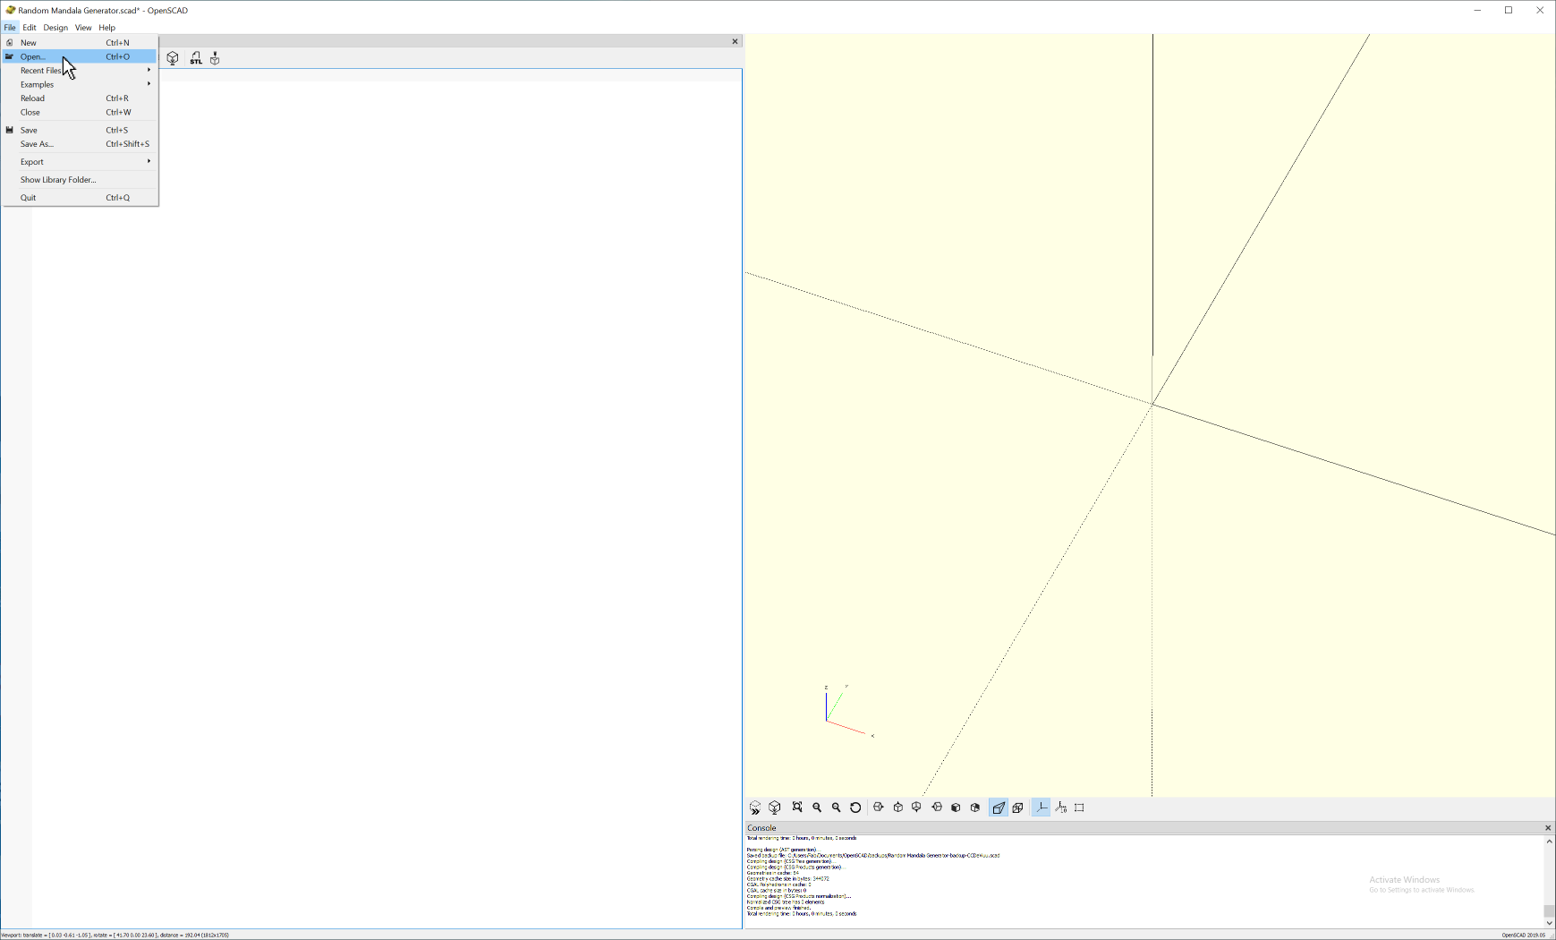Expand the Recent Files submenu
The image size is (1556, 940).
[81, 71]
